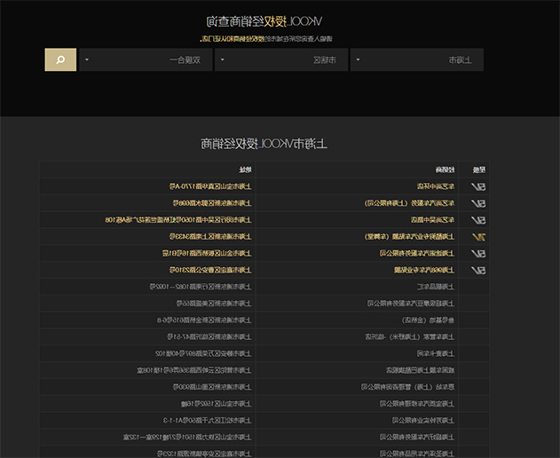Click gold V7 badge in 车尊堂 row

478,237
